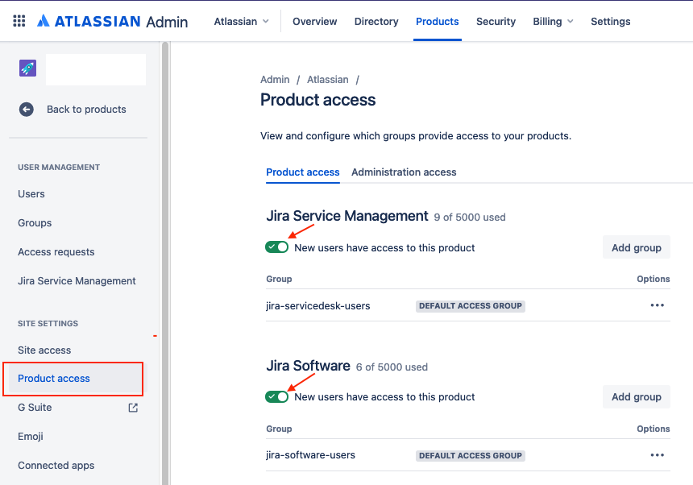This screenshot has width=693, height=485.
Task: Toggle new user access for Jira Service Management
Action: [x=276, y=247]
